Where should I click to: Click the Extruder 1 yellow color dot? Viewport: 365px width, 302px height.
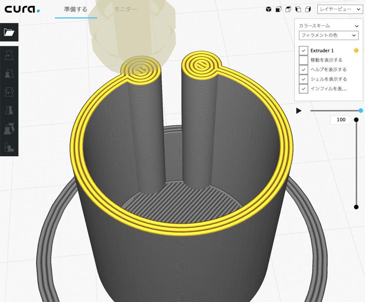click(356, 50)
